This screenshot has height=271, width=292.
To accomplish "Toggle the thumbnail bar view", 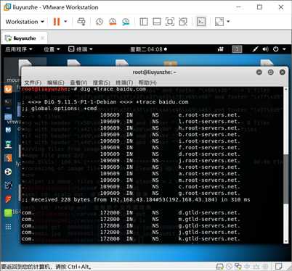I will pos(157,22).
